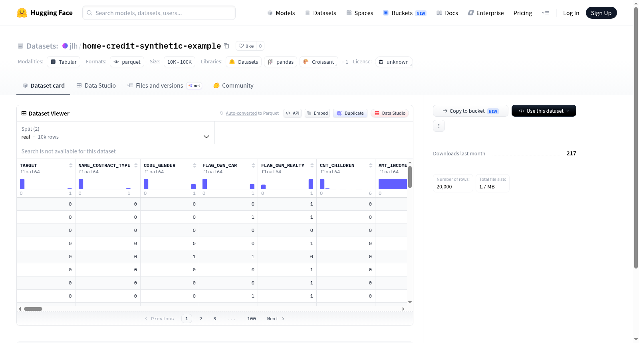
Task: Click the CNT_CHILDREN histogram
Action: pos(346,184)
